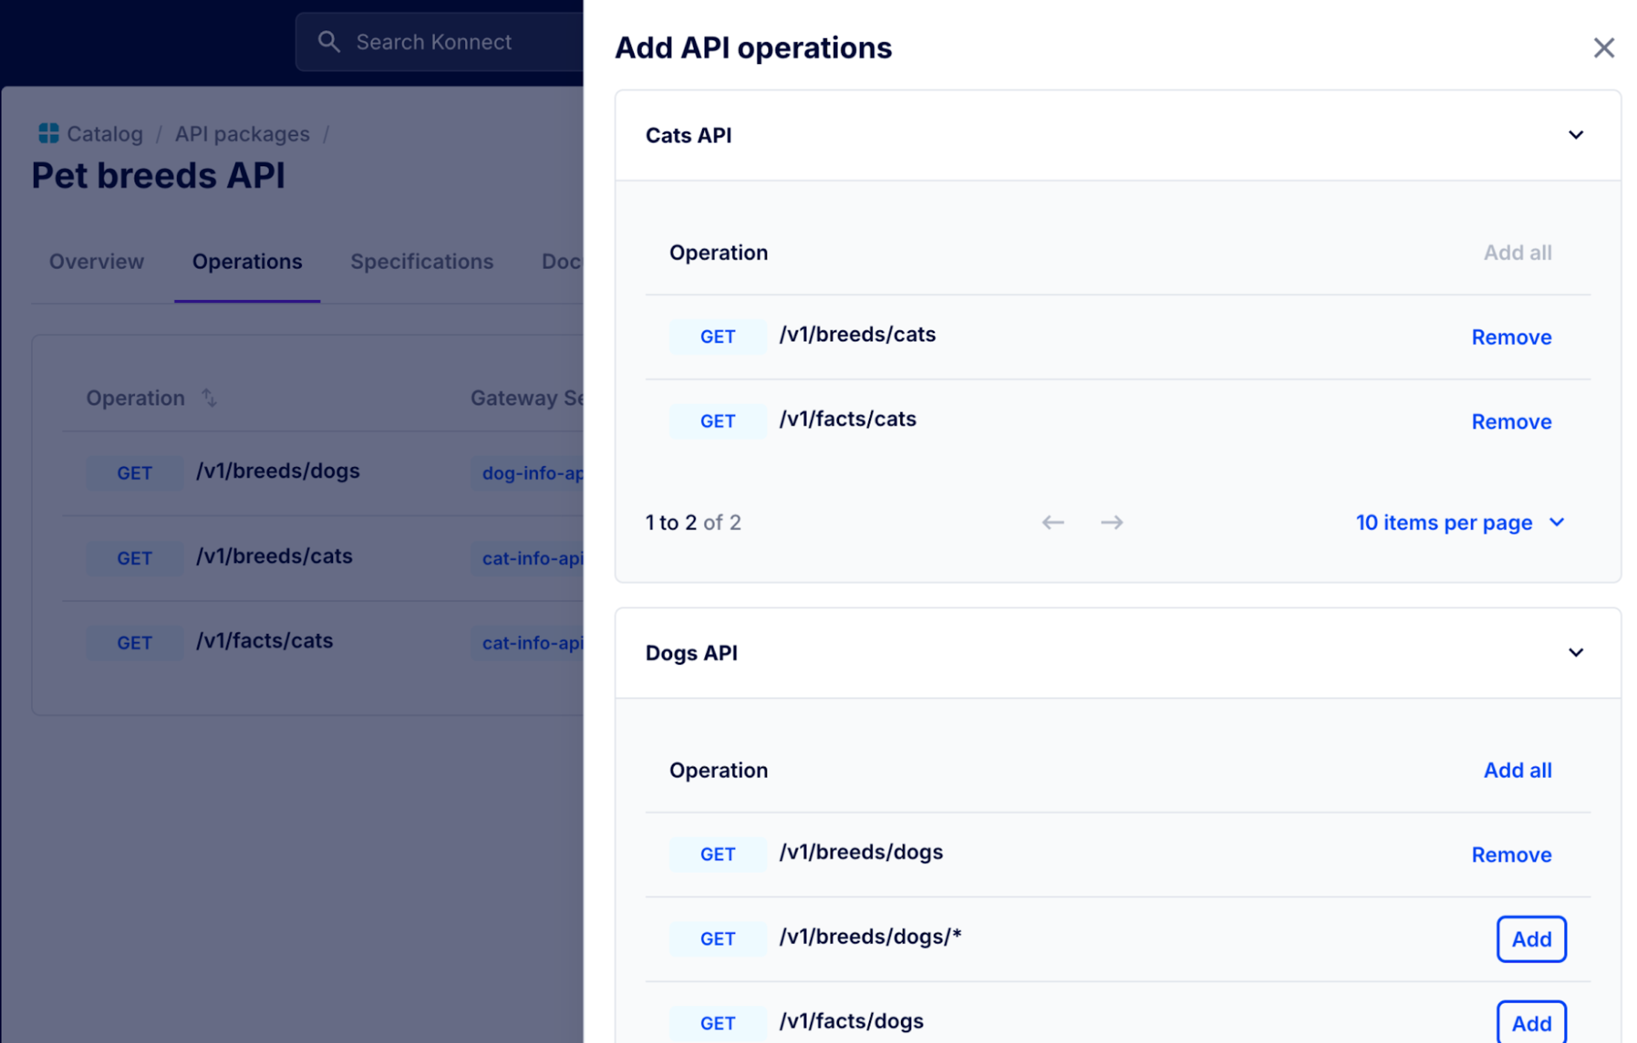1637x1043 pixels.
Task: Select the Operations tab
Action: [x=247, y=261]
